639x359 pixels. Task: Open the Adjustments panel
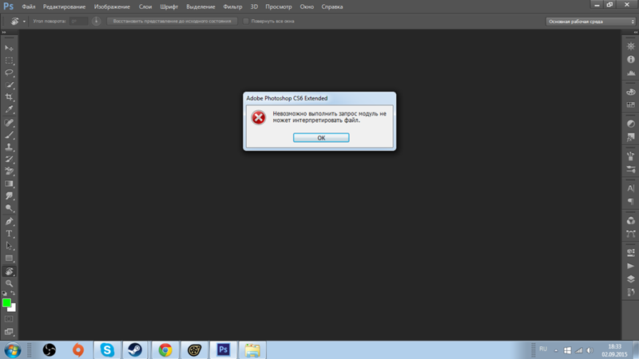[x=631, y=124]
